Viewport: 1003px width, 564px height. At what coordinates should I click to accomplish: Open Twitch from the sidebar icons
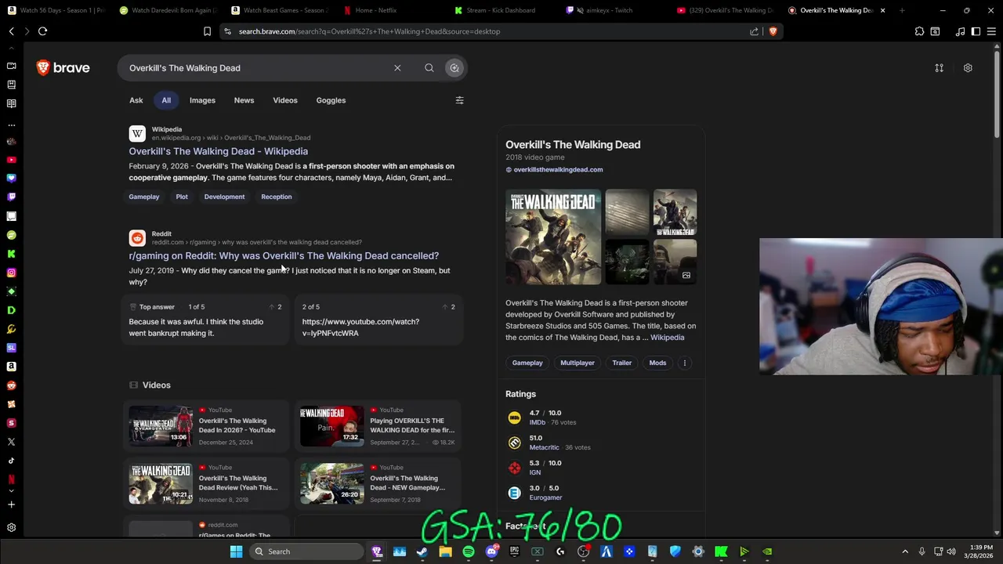click(x=11, y=197)
